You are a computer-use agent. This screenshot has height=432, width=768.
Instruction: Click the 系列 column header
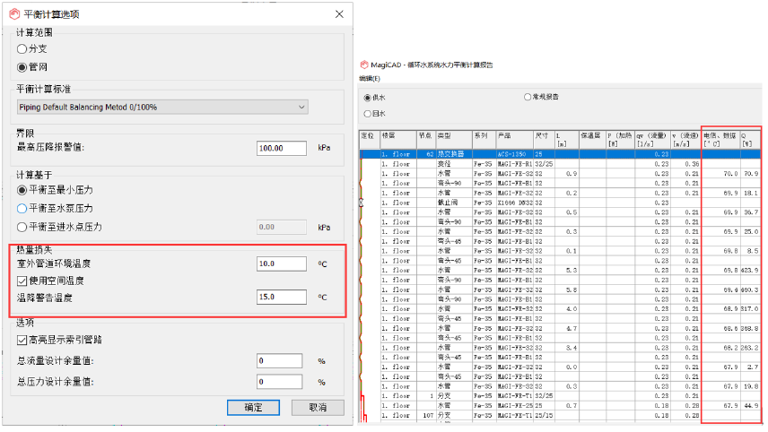pos(484,140)
